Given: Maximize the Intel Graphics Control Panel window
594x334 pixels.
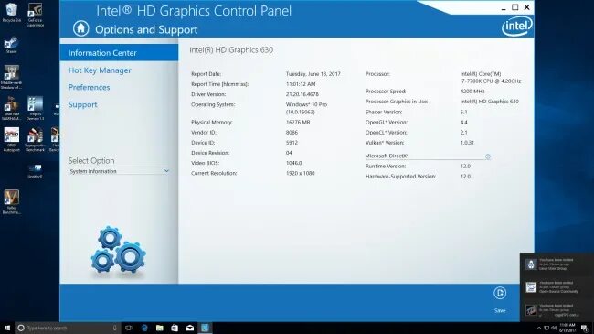Looking at the screenshot, I should (x=514, y=7).
